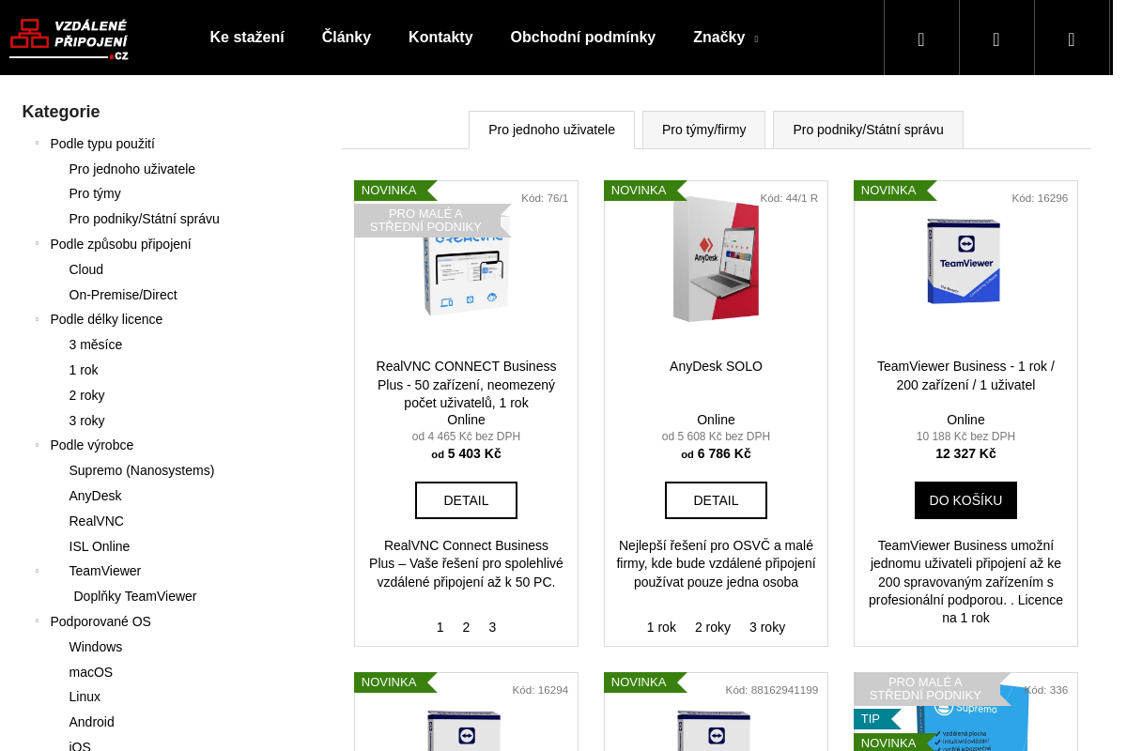Go to the Články menu item
Screen dimensions: 1127x751
(347, 38)
